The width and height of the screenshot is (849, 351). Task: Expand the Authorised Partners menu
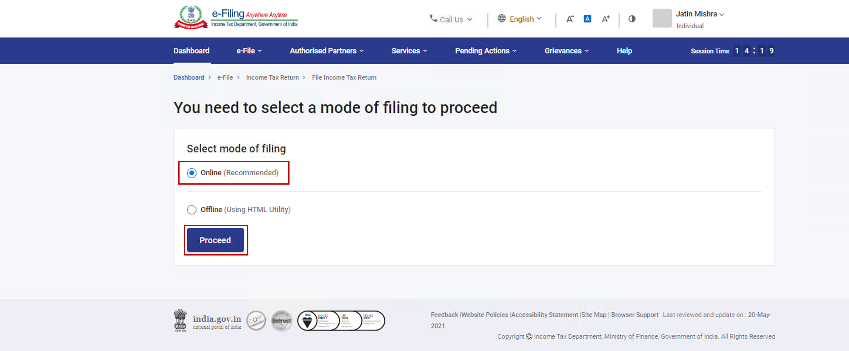pos(327,51)
